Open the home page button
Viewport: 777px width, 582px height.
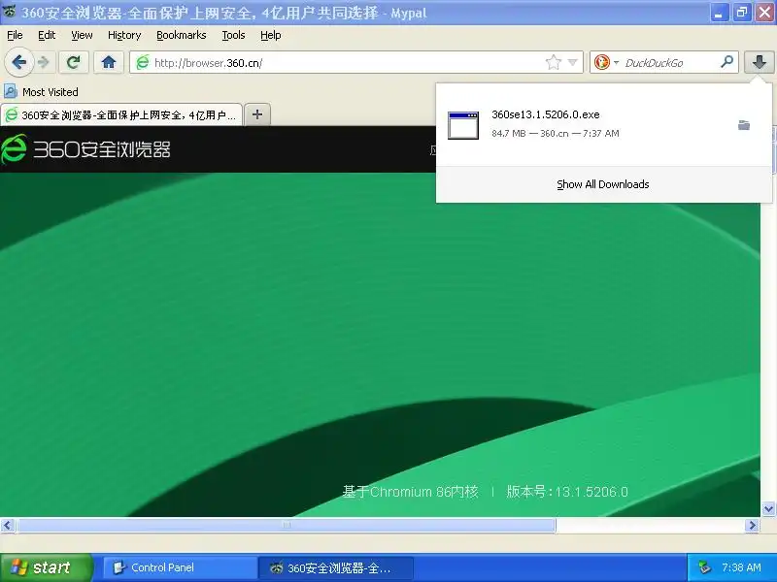click(x=109, y=62)
